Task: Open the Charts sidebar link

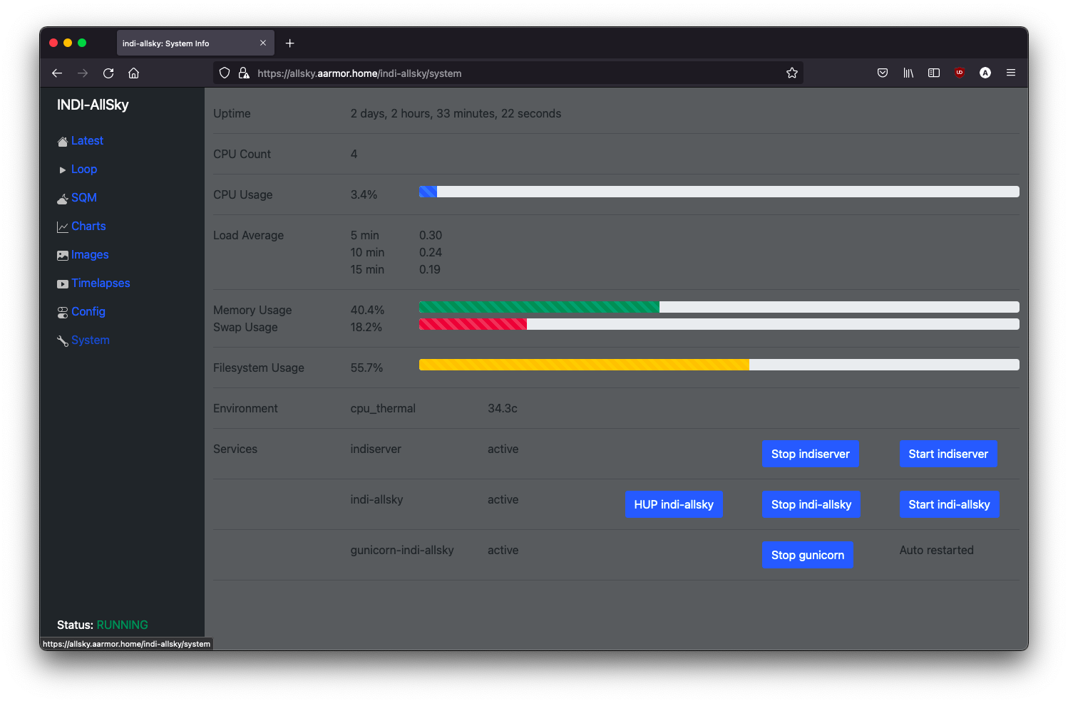Action: [88, 226]
